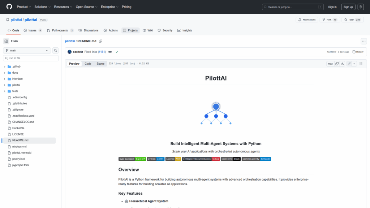This screenshot has height=208, width=370.
Task: Open the python 3.10+ badge
Action: pyautogui.click(x=155, y=159)
